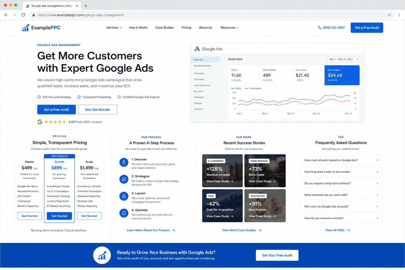The height and width of the screenshot is (270, 405).
Task: Expand Will I own my account question
Action: (x=341, y=207)
